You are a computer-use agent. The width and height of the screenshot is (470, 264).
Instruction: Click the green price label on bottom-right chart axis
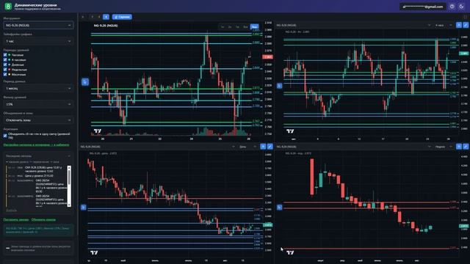(x=464, y=226)
